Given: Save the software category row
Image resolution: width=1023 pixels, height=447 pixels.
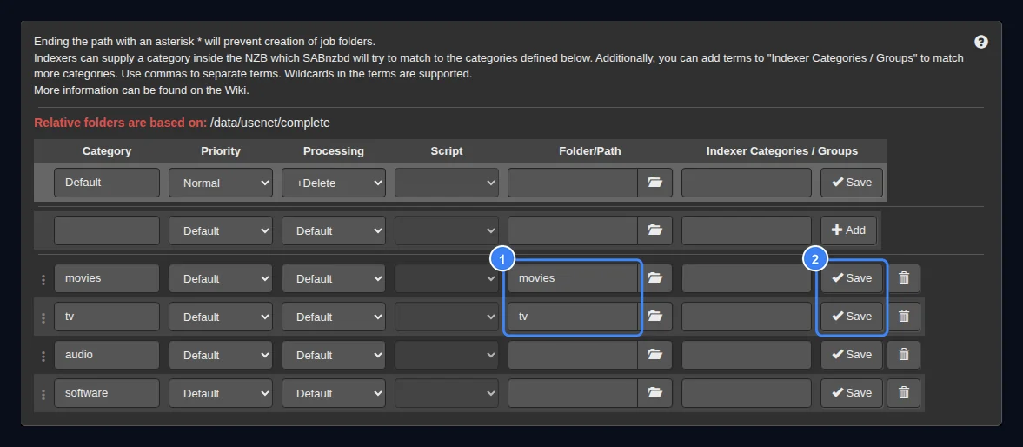Looking at the screenshot, I should (852, 393).
